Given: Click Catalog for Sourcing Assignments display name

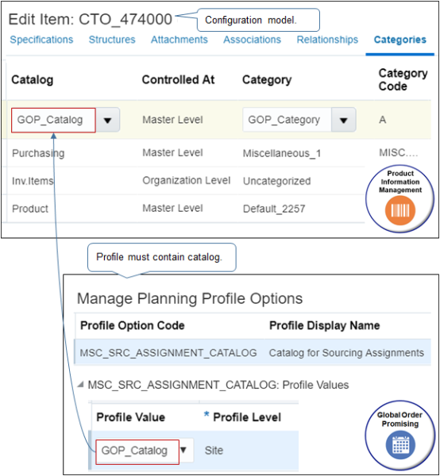Looking at the screenshot, I should click(346, 353).
